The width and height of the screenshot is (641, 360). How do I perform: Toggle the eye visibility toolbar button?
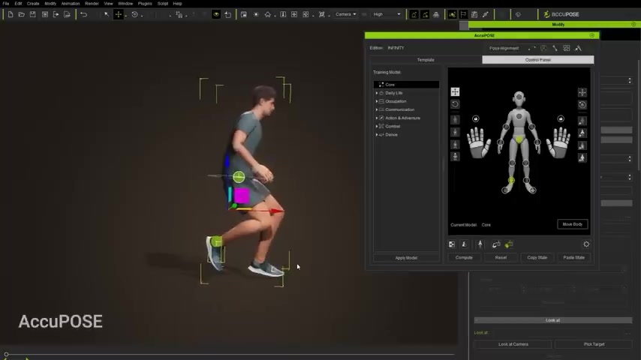[216, 14]
